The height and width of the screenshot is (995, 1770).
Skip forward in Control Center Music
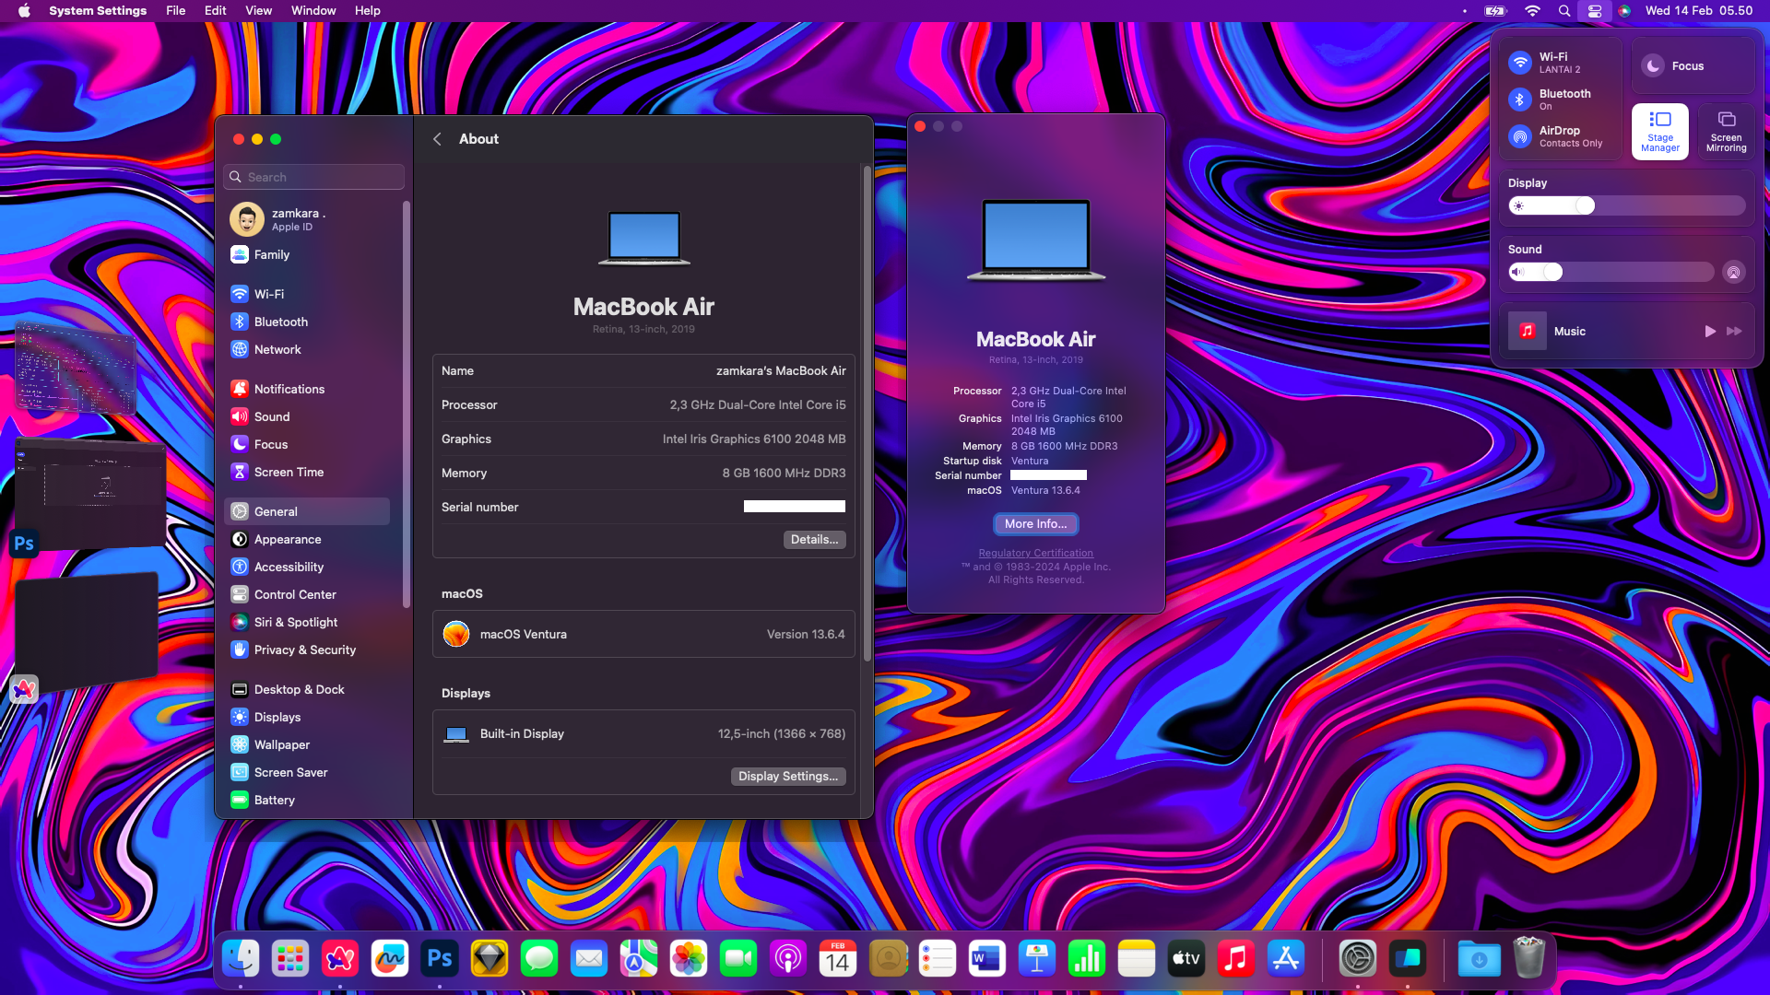tap(1734, 332)
